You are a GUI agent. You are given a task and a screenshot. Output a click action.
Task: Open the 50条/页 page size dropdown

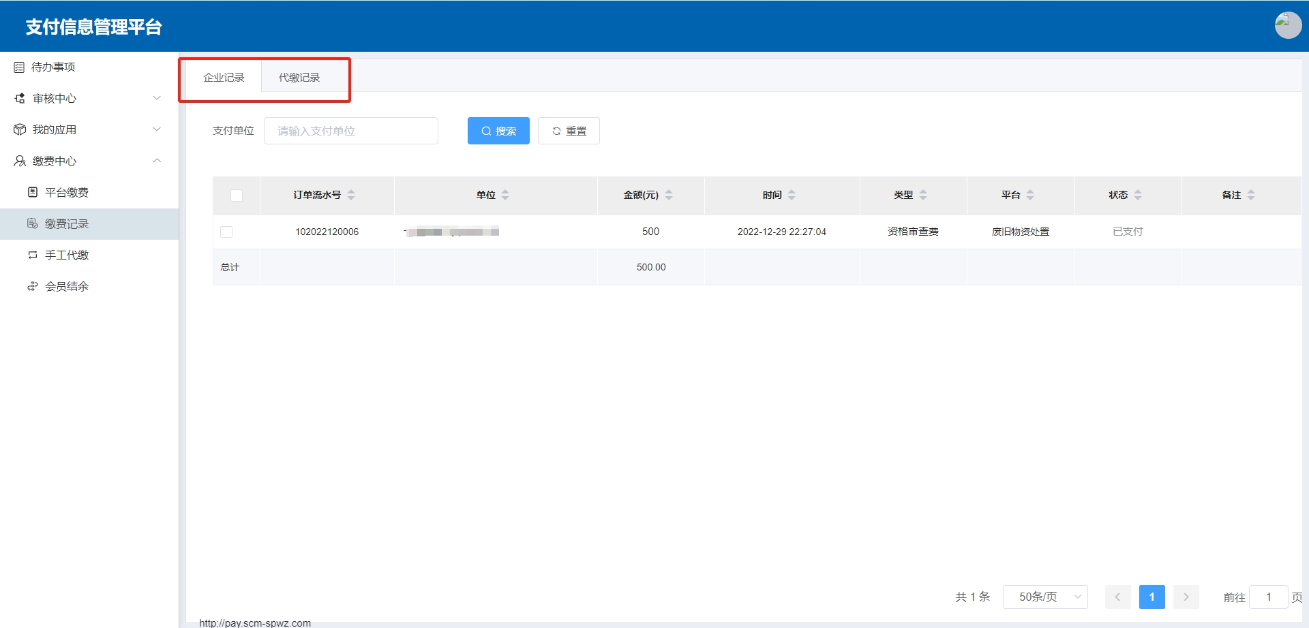coord(1045,597)
